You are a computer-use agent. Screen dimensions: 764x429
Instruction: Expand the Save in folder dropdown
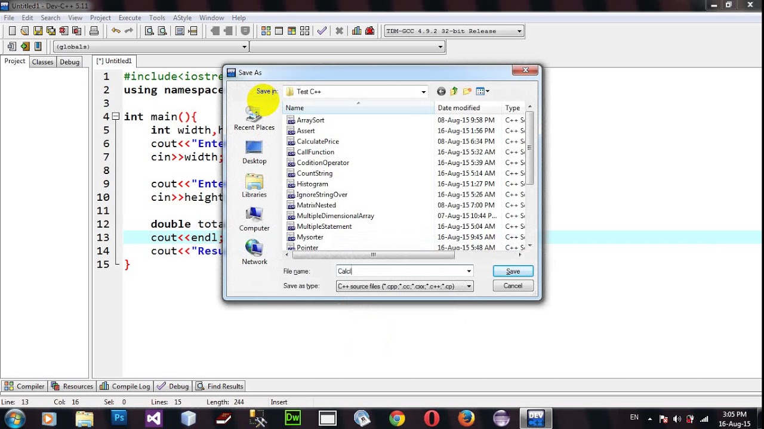[423, 92]
